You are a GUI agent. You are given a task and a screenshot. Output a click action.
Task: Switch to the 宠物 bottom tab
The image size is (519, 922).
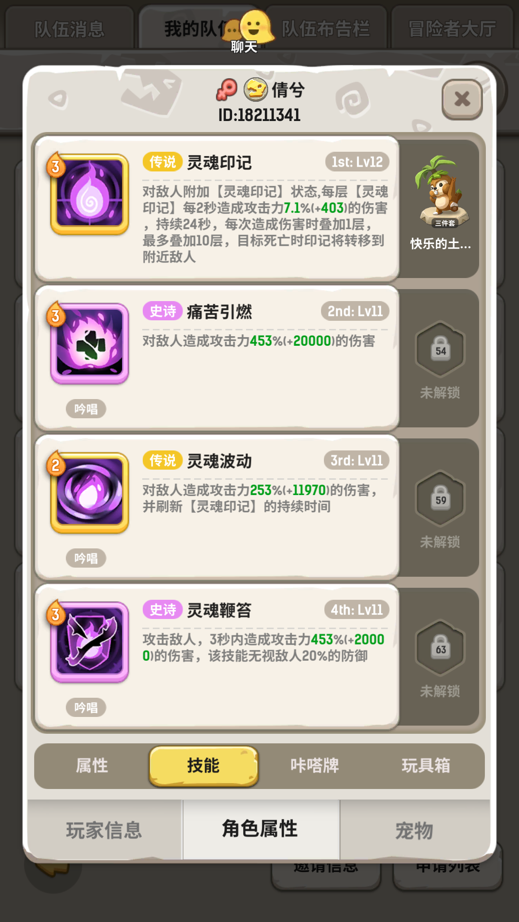click(414, 830)
